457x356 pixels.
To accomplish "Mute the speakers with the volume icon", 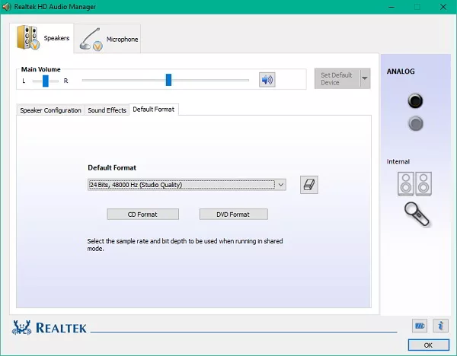I will (267, 80).
